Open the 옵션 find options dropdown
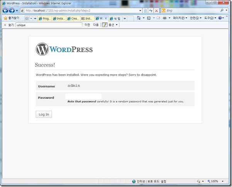The height and width of the screenshot is (187, 232). coord(113,25)
